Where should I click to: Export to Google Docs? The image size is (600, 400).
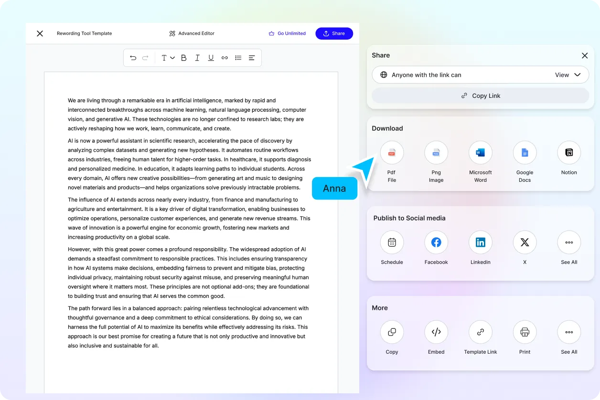click(x=525, y=153)
